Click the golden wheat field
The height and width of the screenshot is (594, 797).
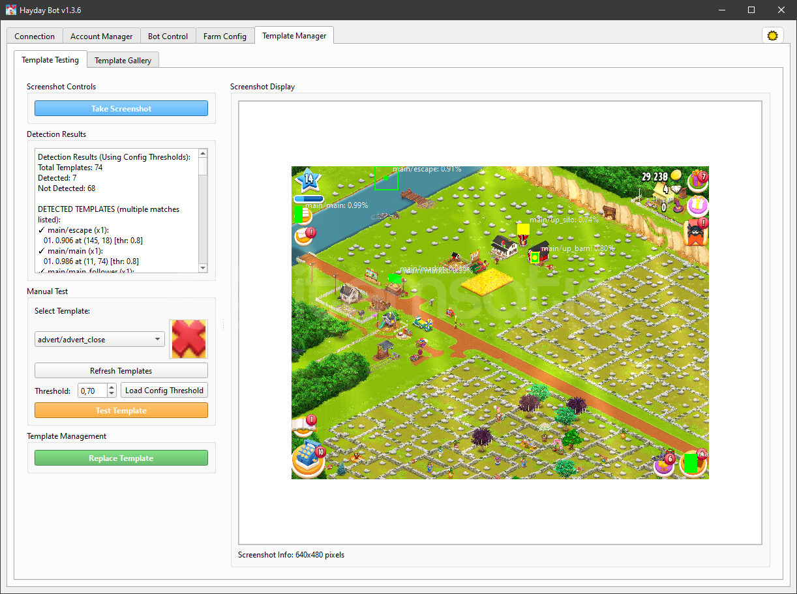pyautogui.click(x=487, y=281)
